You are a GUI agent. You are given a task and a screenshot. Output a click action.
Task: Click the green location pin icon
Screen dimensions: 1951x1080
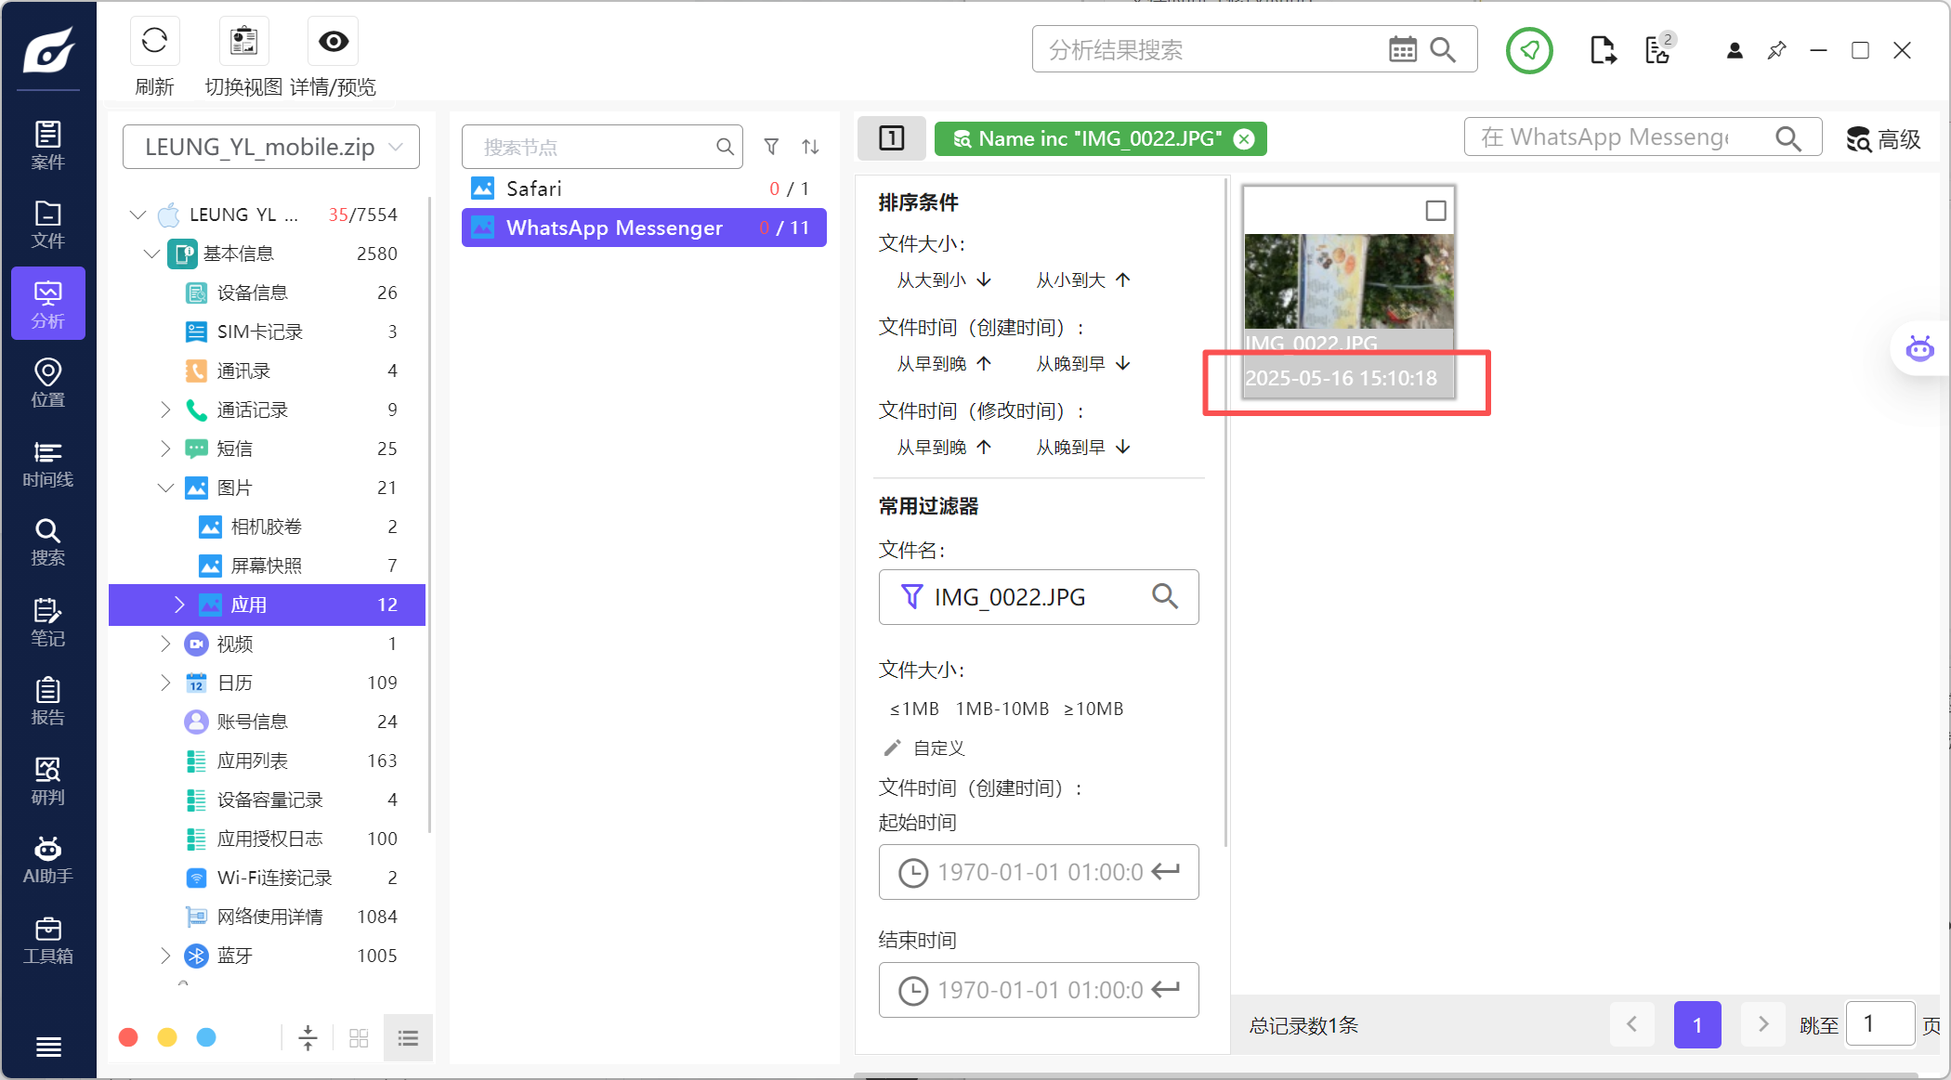(x=1529, y=50)
